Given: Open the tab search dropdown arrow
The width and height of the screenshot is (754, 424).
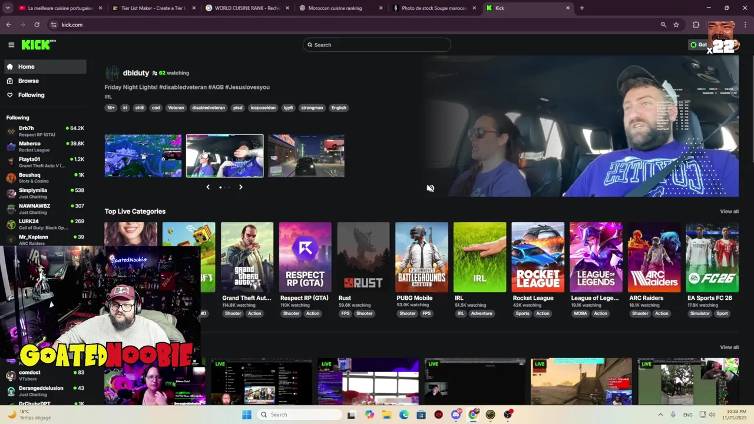Looking at the screenshot, I should pyautogui.click(x=8, y=8).
